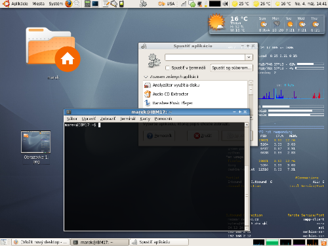Open the trash icon in bottom panel
This screenshot has width=328, height=246.
(x=324, y=242)
